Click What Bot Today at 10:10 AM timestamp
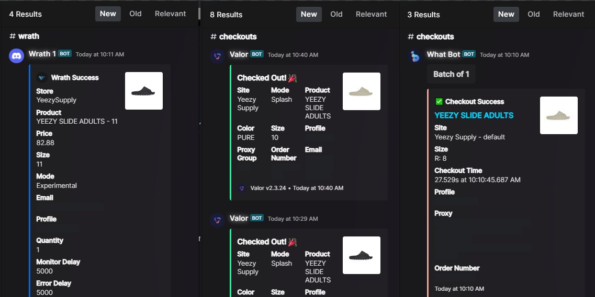This screenshot has height=297, width=595. [504, 55]
